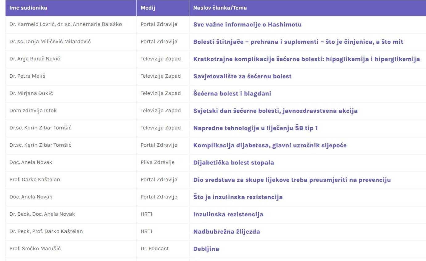Open 'Dijabetička bolest stopala' article
This screenshot has width=426, height=261.
[x=234, y=163]
